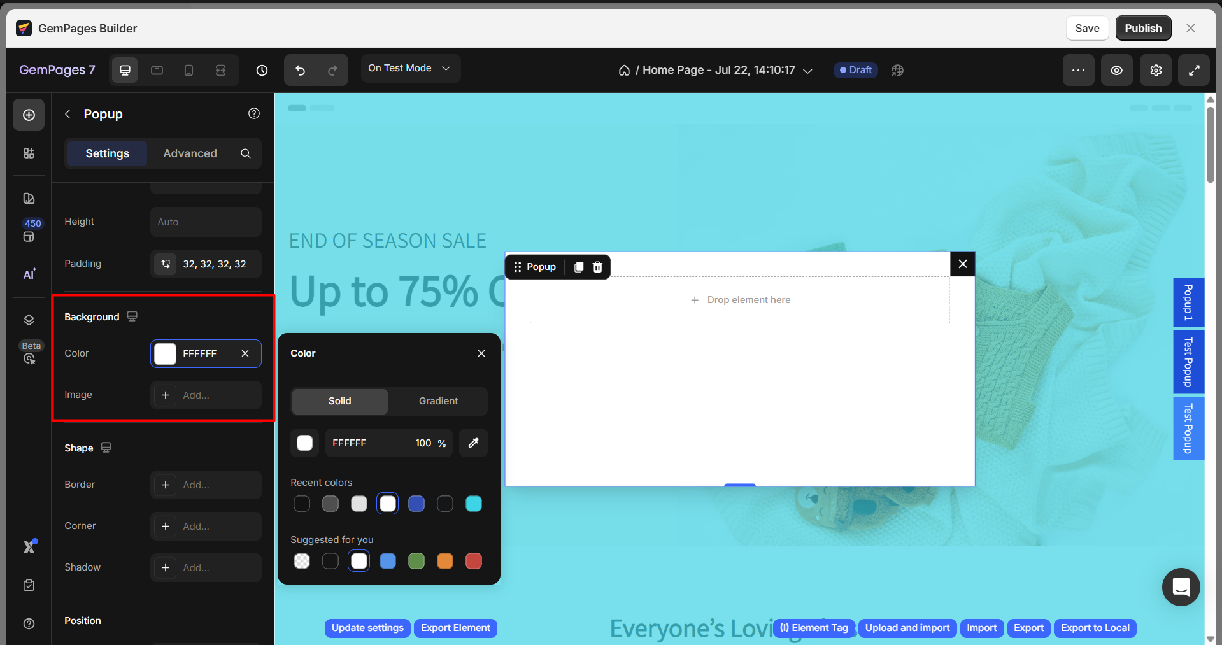The height and width of the screenshot is (645, 1222).
Task: Open the Advanced tab
Action: (x=190, y=153)
